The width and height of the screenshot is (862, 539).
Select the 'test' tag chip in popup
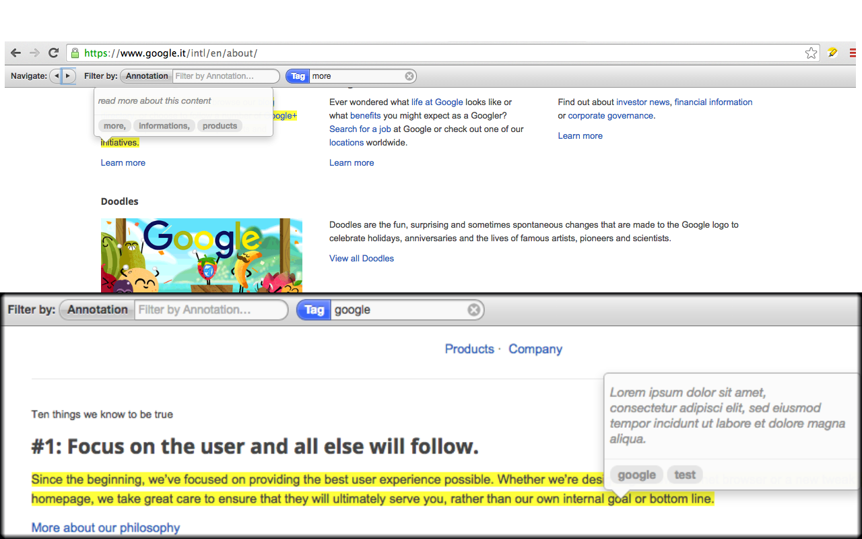point(685,475)
